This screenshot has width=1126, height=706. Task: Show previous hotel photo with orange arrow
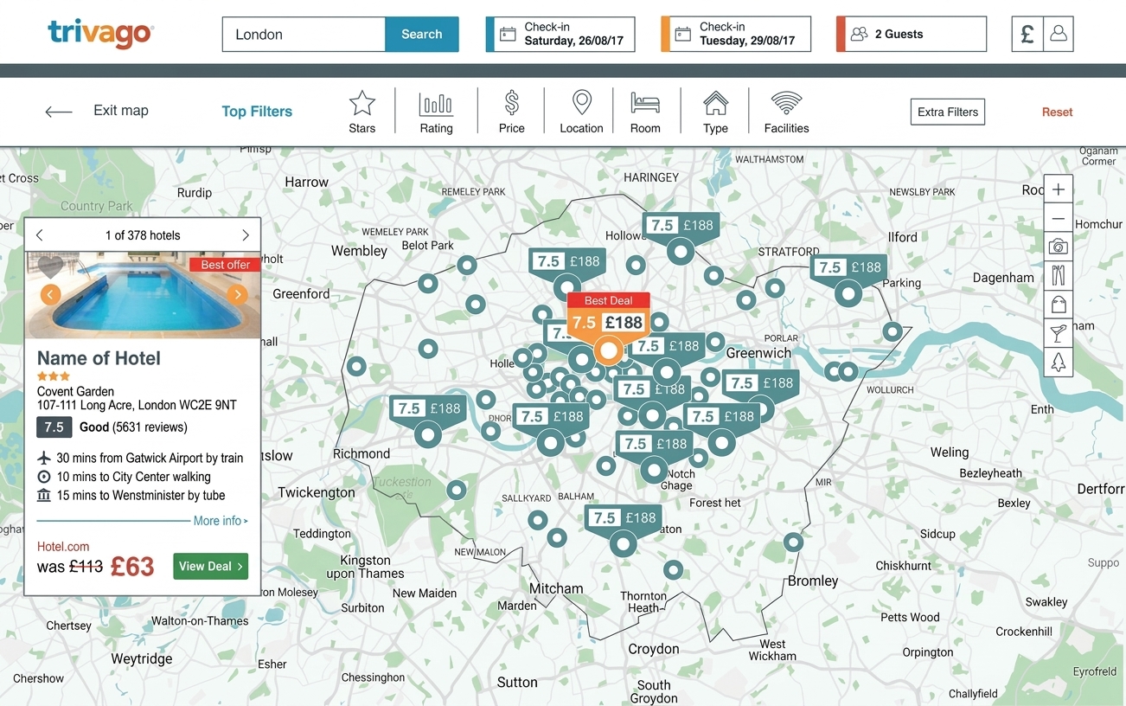(x=50, y=294)
